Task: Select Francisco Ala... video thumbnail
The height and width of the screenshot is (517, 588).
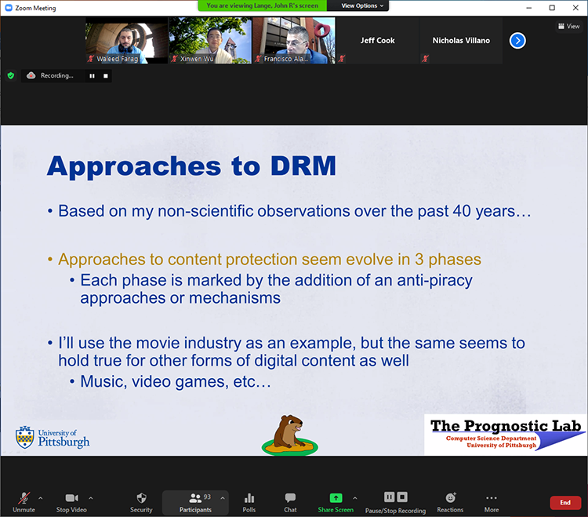Action: pyautogui.click(x=294, y=41)
